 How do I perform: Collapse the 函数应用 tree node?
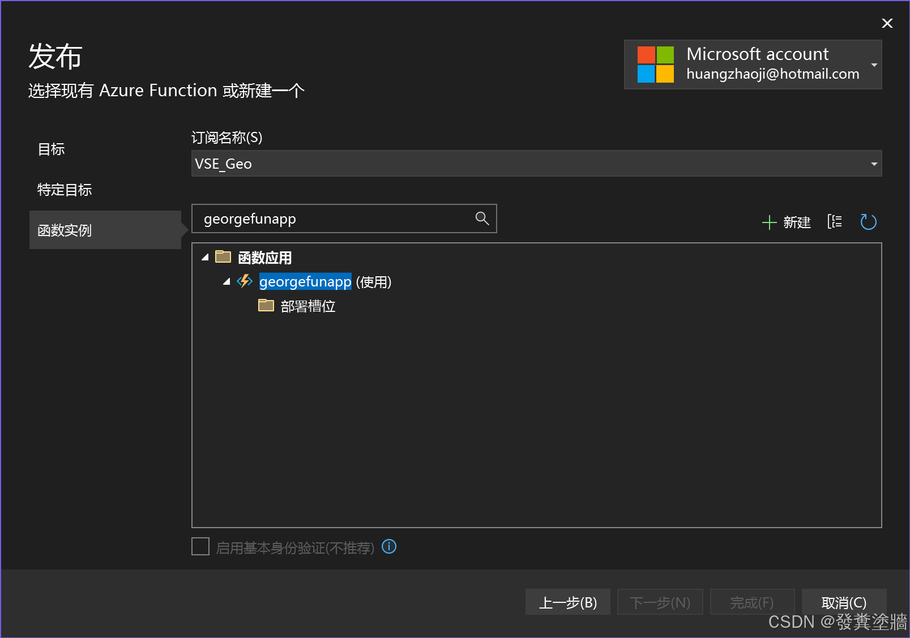click(205, 257)
